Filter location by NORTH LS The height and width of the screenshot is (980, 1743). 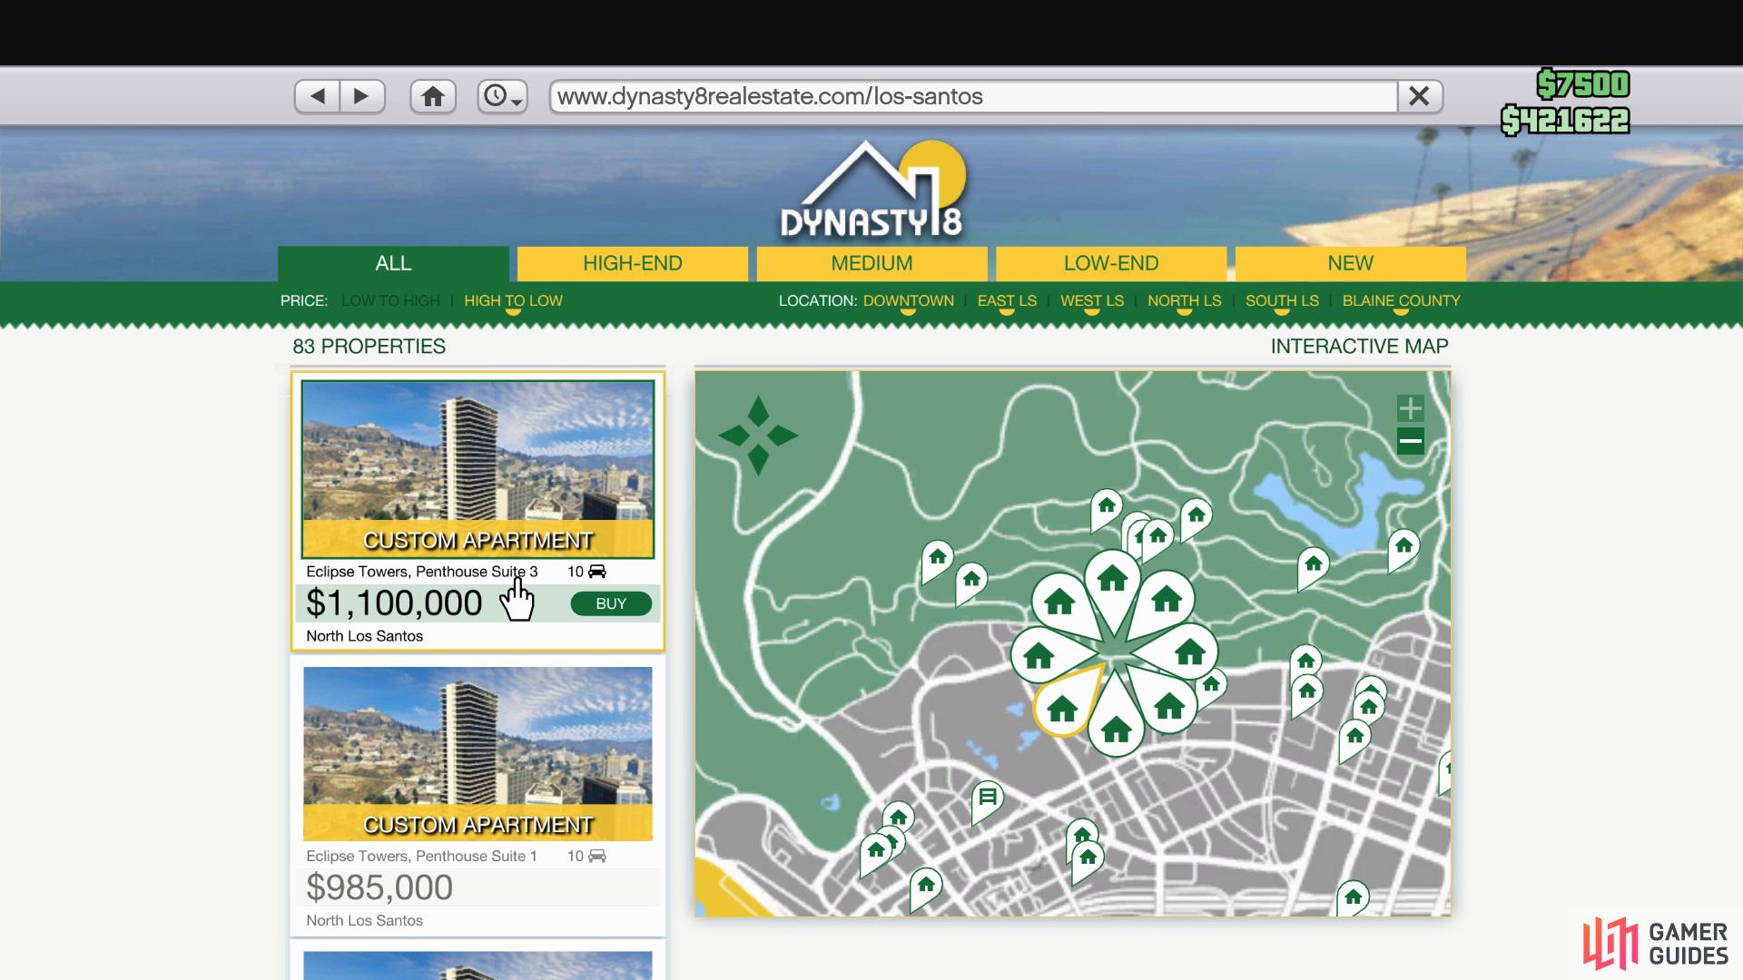[1184, 300]
